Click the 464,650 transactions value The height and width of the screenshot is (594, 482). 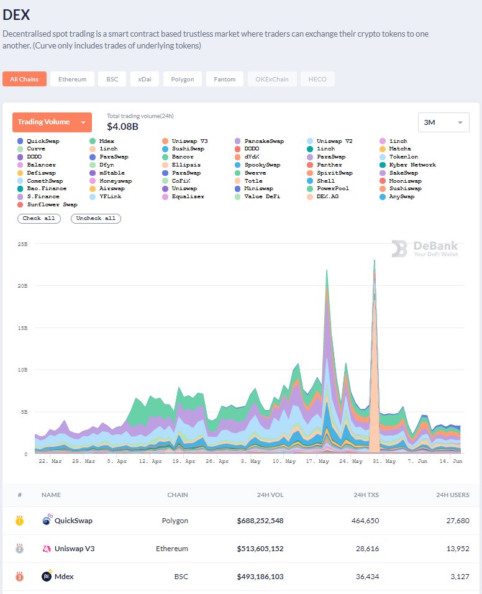point(365,521)
